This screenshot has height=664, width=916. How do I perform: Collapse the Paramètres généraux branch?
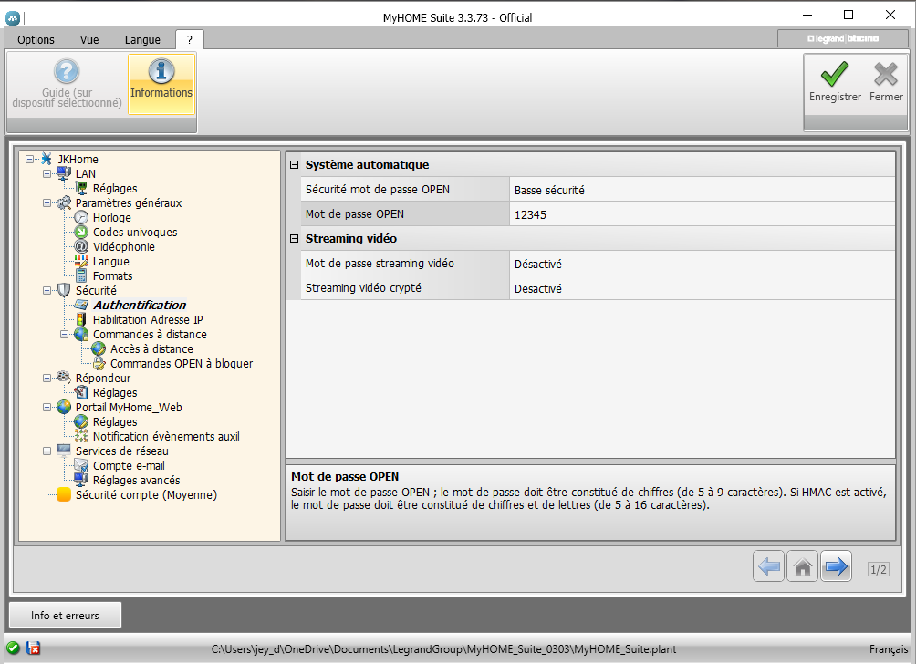pyautogui.click(x=47, y=202)
